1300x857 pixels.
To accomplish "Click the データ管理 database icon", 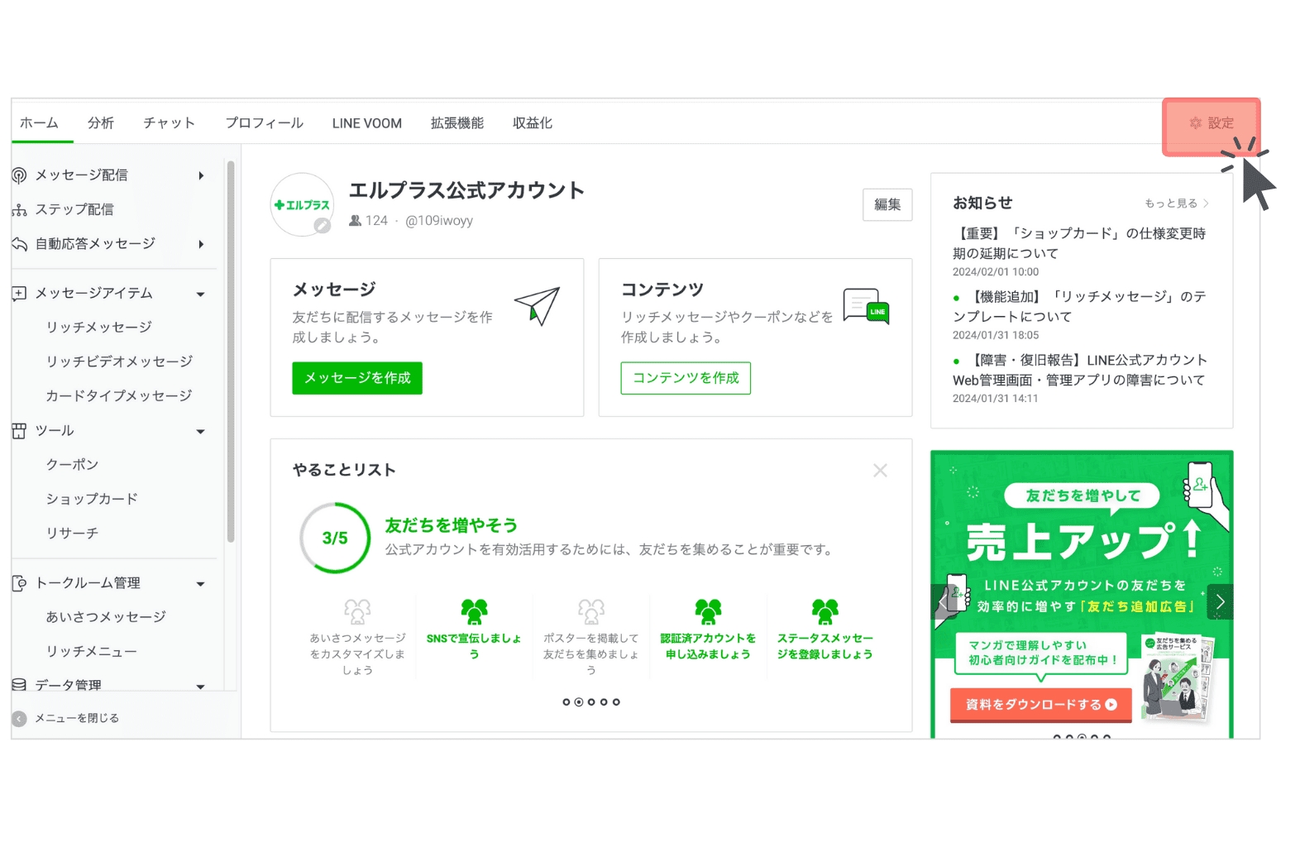I will pyautogui.click(x=19, y=685).
